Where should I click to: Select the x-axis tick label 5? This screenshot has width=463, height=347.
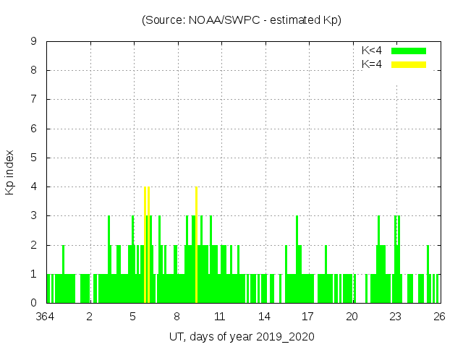click(133, 316)
